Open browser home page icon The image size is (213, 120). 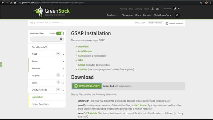click(x=15, y=3)
